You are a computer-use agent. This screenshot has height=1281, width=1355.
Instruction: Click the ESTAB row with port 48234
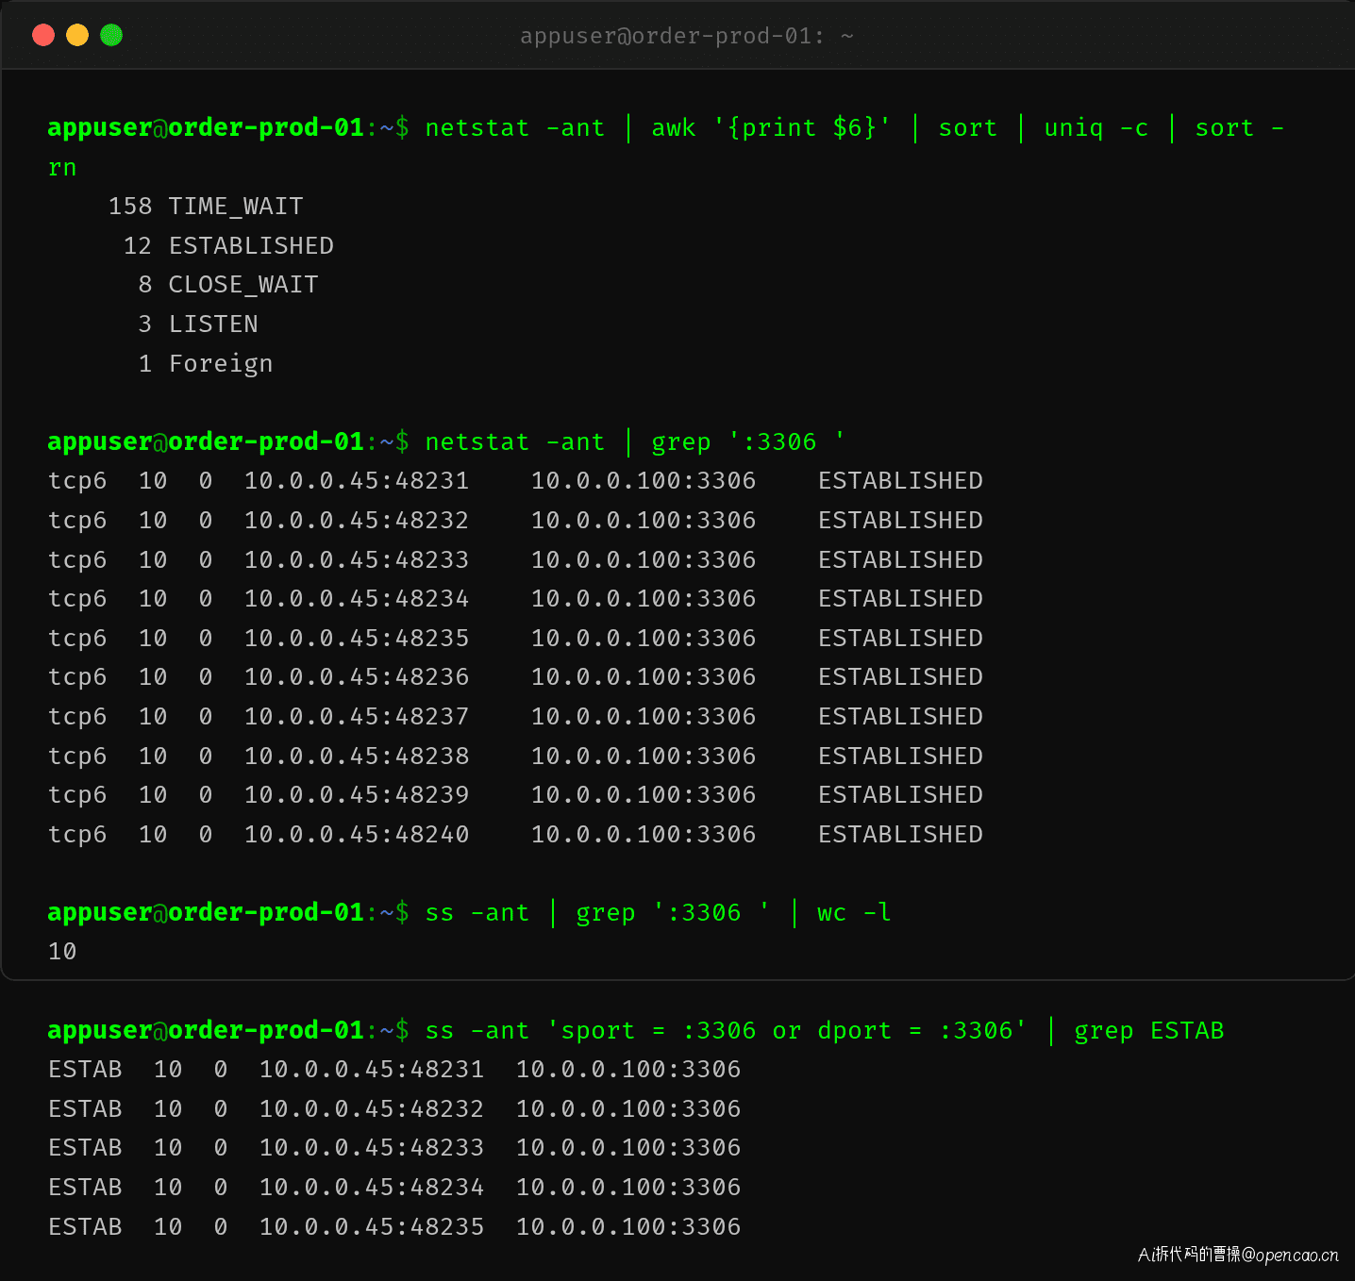click(394, 1187)
